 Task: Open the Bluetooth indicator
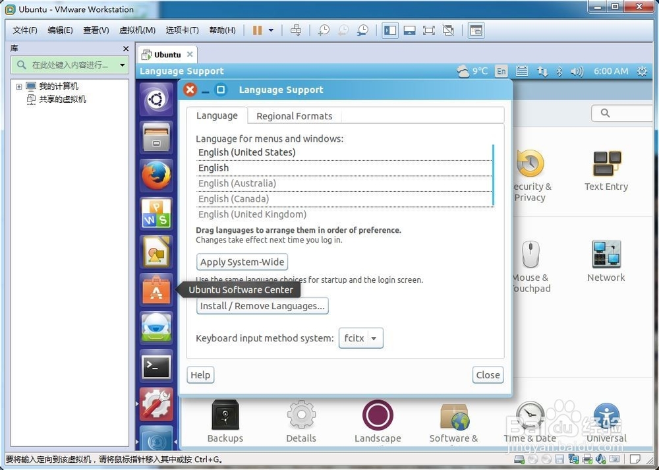(x=559, y=71)
